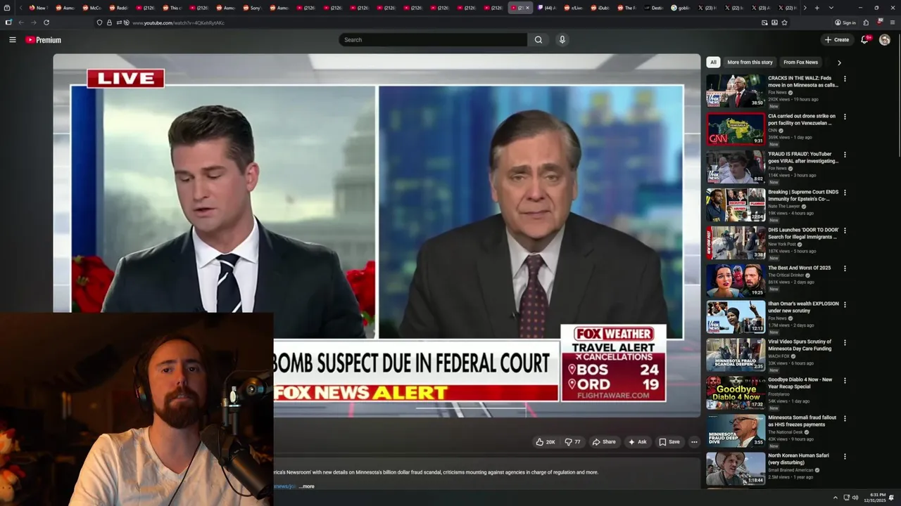Click the bookmark star in address bar
Screen dimensions: 901x506
[784, 22]
